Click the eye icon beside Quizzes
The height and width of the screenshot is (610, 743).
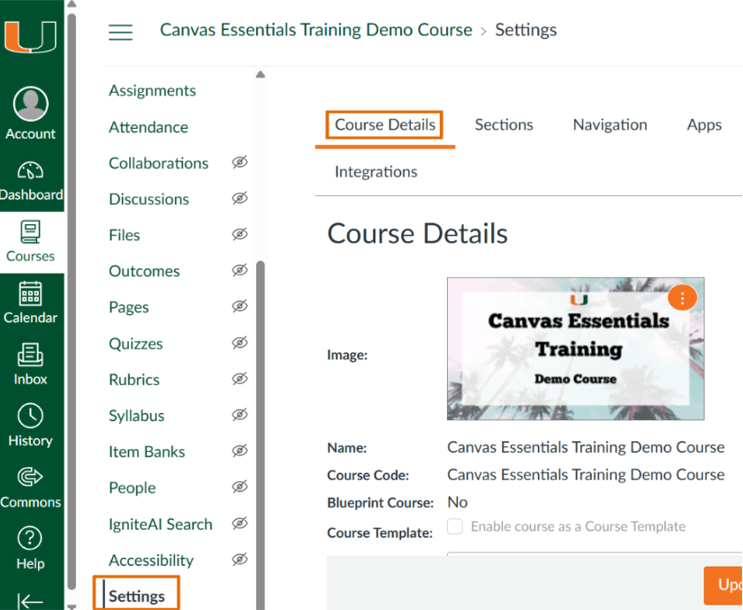tap(239, 343)
